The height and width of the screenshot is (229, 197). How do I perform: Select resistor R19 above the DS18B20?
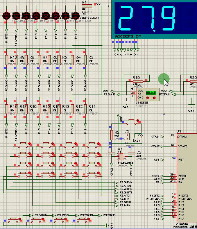point(138,81)
